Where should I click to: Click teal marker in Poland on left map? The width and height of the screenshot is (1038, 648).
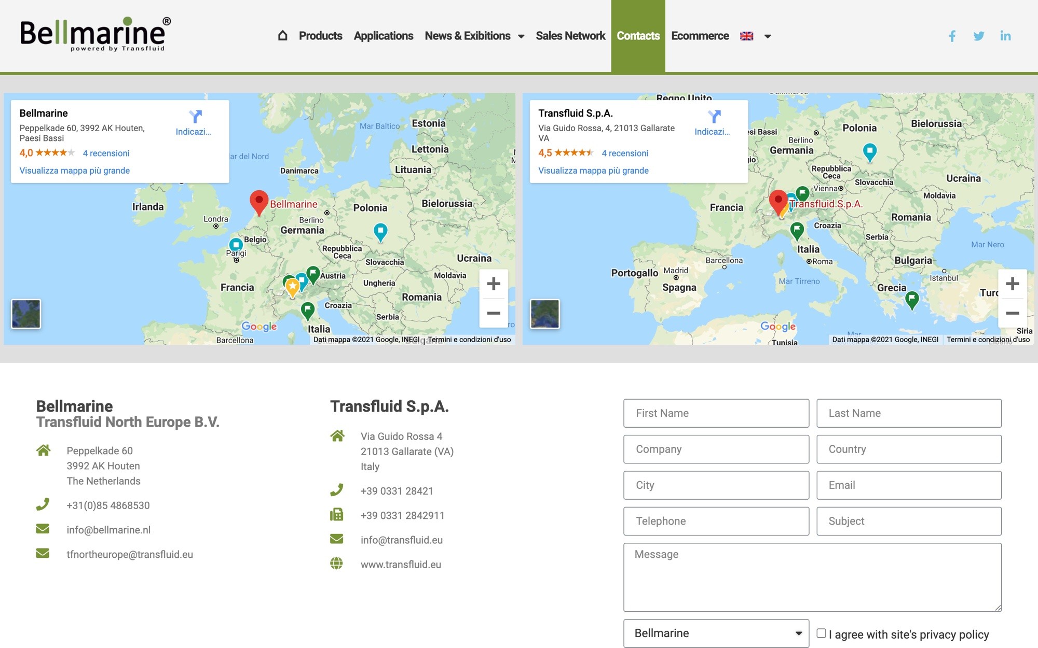pyautogui.click(x=380, y=232)
